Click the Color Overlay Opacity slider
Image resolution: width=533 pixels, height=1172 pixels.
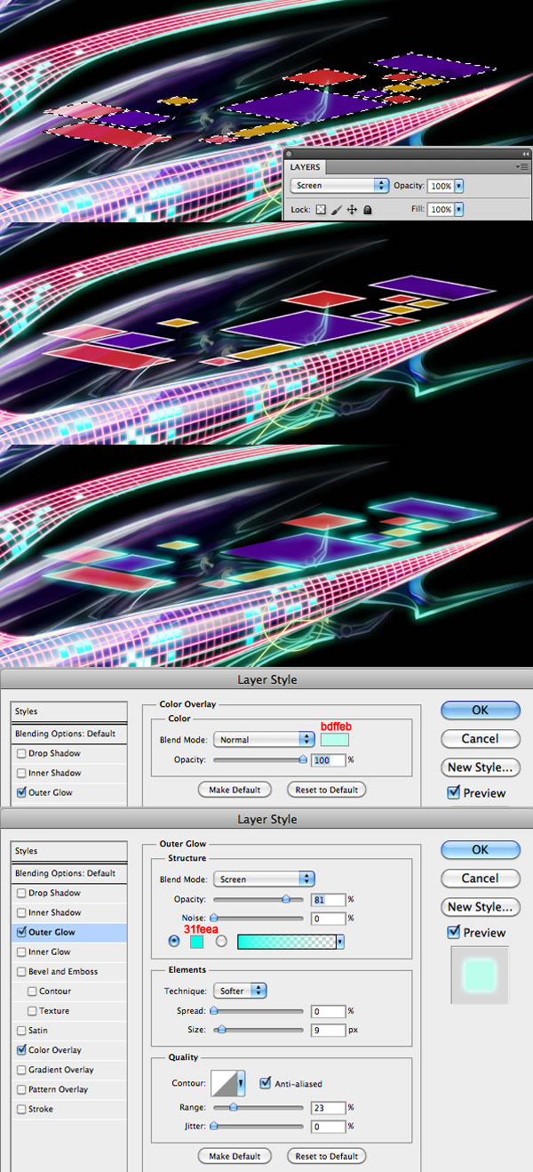[x=260, y=760]
